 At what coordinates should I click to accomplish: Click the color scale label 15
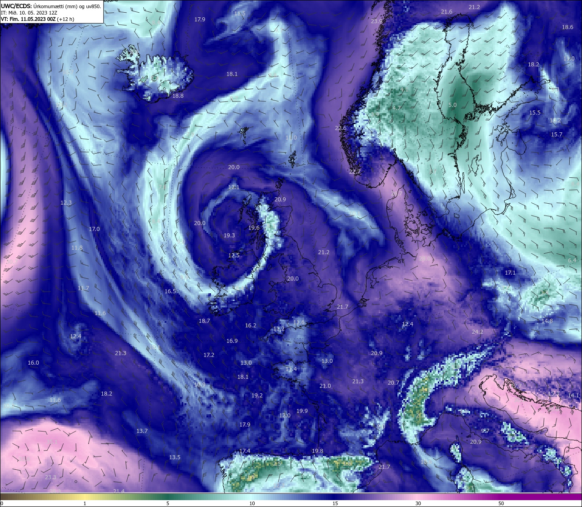(x=336, y=503)
